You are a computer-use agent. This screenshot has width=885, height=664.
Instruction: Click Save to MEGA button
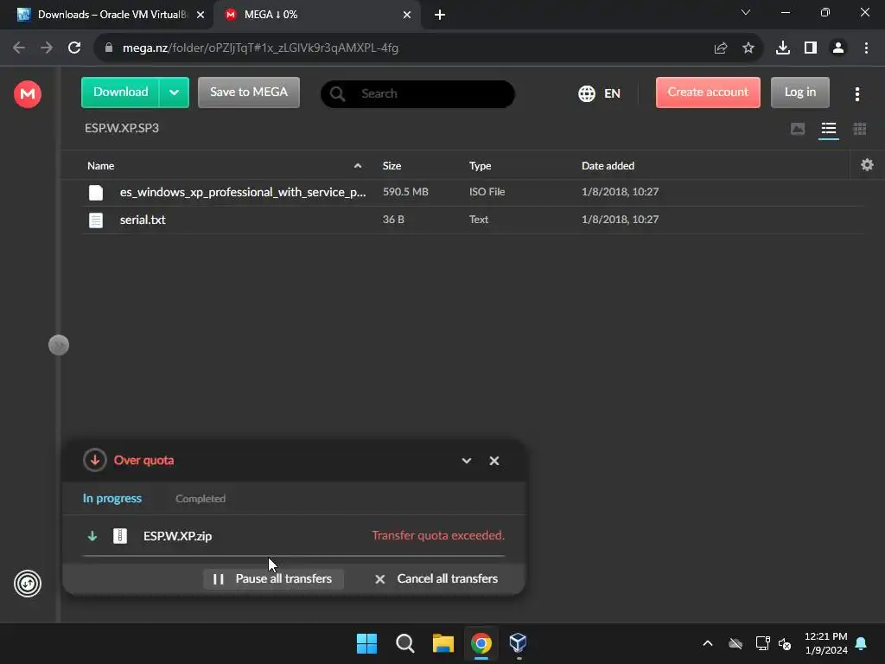point(248,93)
